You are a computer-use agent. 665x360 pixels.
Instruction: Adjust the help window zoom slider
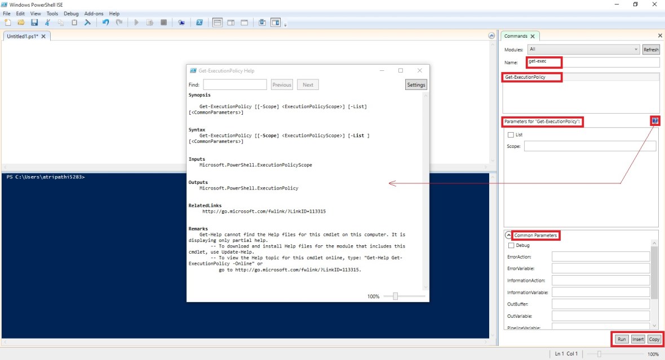395,296
